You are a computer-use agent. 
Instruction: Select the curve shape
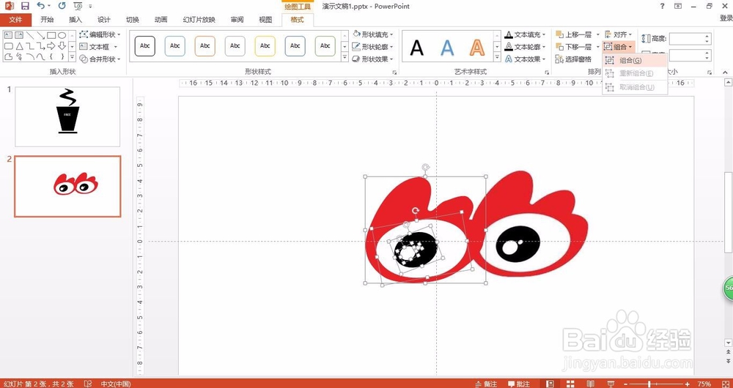(x=40, y=57)
